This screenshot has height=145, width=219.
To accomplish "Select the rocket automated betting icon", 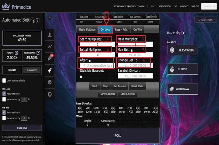I will [x=50, y=70].
